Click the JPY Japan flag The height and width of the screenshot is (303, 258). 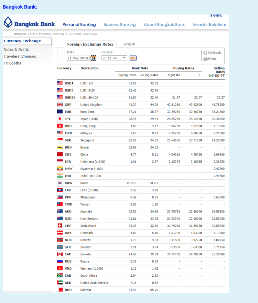[60, 119]
